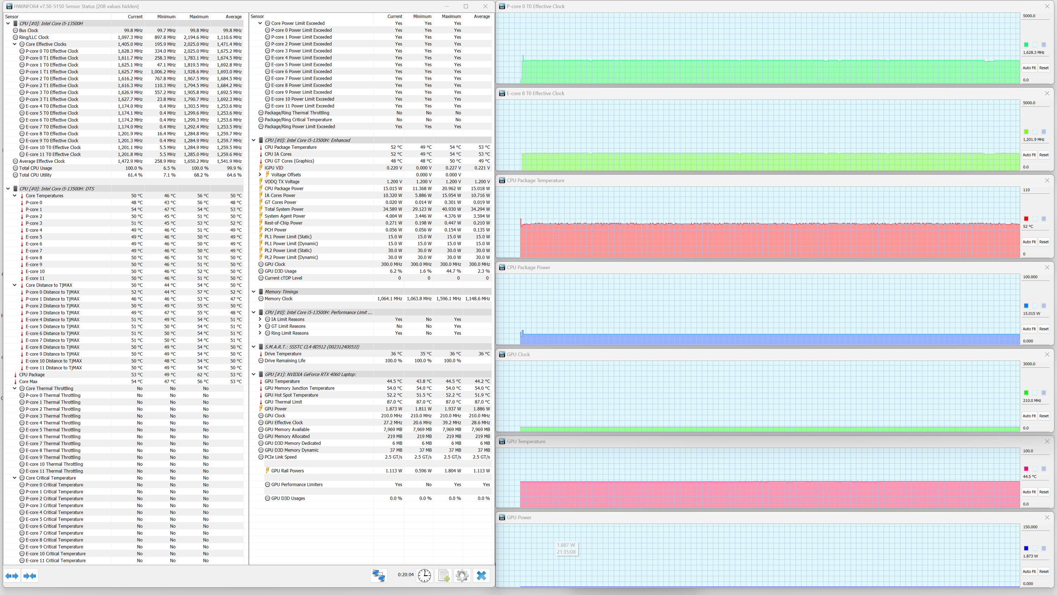Collapse NVIDIA GeForce RTX 4060 Laptop section

254,374
